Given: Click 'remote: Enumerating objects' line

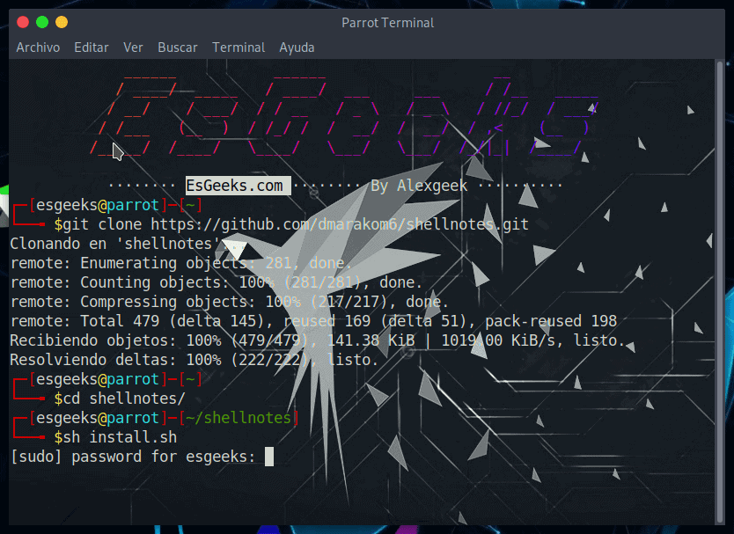Looking at the screenshot, I should click(x=180, y=263).
